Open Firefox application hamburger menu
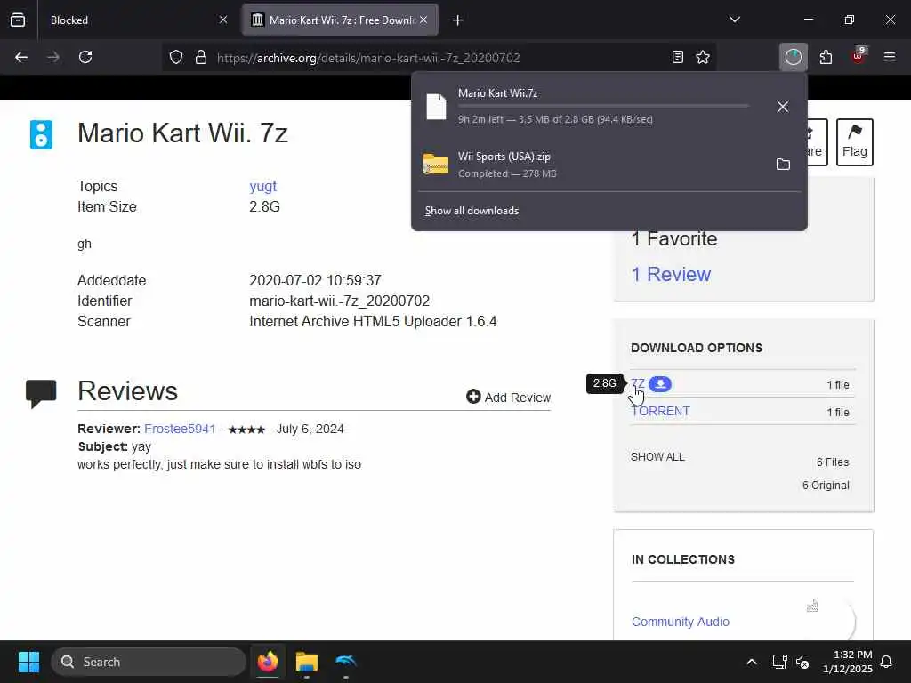Screen dimensions: 911x683 (890, 58)
